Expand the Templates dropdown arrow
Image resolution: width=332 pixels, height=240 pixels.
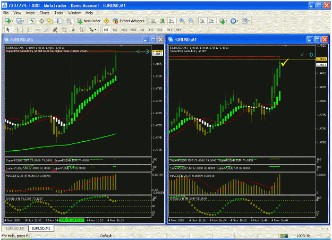[x=249, y=21]
